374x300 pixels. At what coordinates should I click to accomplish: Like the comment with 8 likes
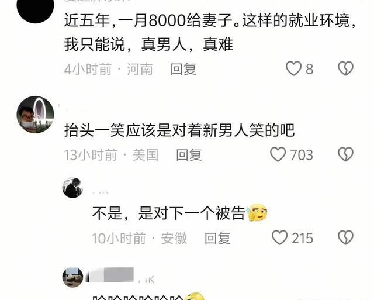293,68
